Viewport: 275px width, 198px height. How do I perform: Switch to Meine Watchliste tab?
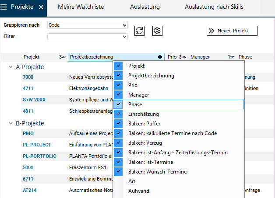[x=81, y=7]
